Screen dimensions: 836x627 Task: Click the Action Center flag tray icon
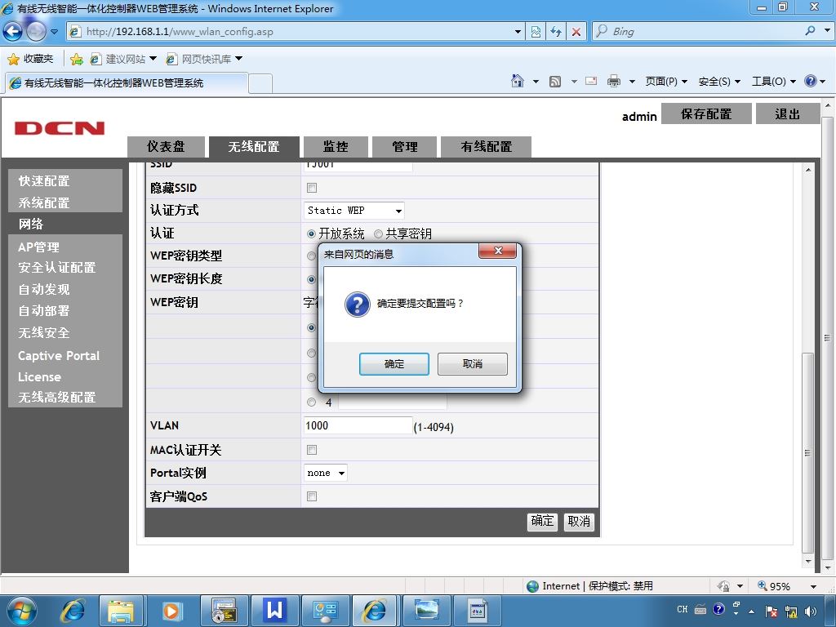(772, 611)
